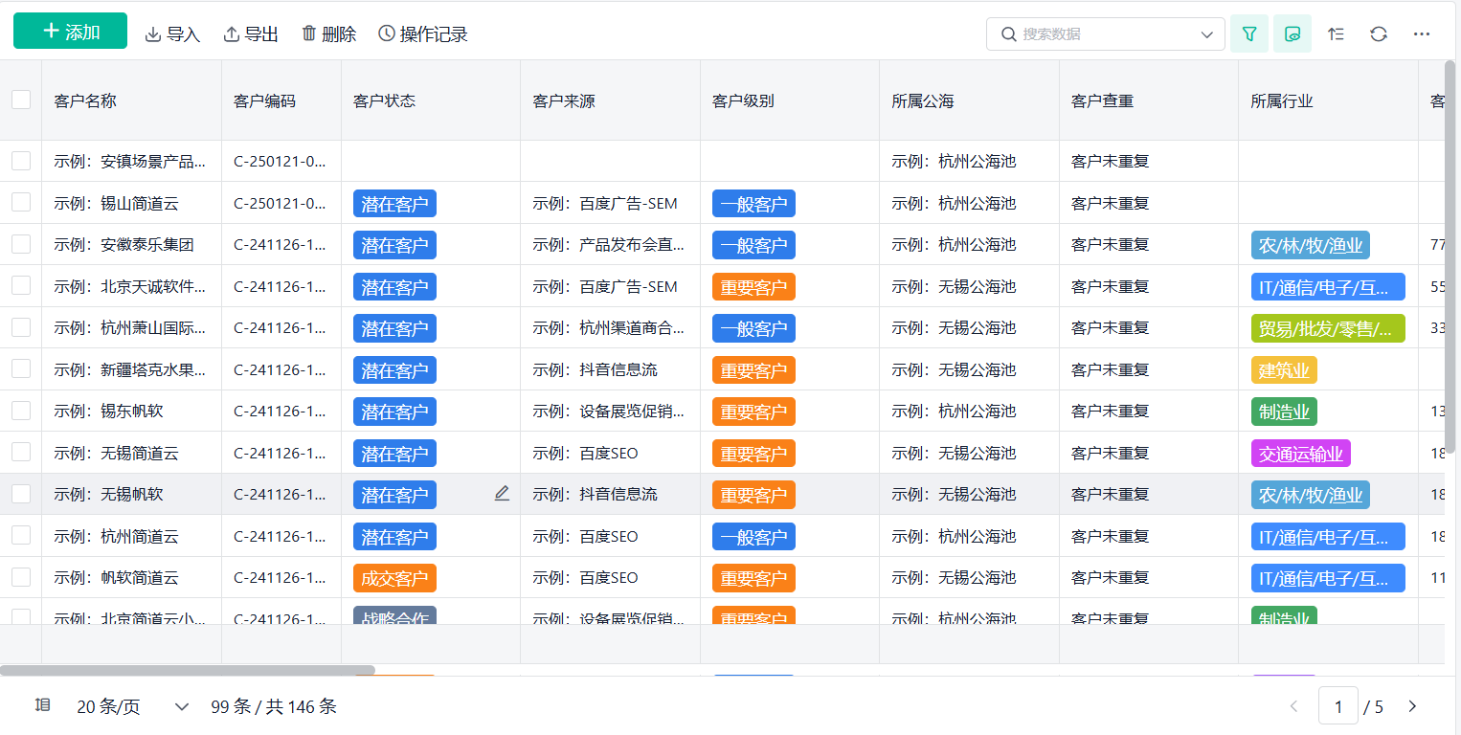Click 删除 with trash icon
Screen dimensions: 1461x735
pos(328,34)
